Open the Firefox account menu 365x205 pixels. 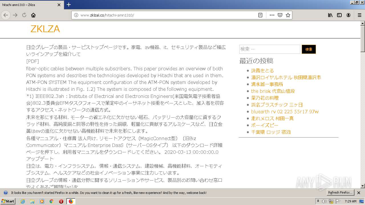pyautogui.click(x=348, y=15)
